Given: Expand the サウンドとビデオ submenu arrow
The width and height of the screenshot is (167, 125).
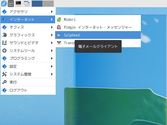Looking at the screenshot, I should [x=52, y=43].
